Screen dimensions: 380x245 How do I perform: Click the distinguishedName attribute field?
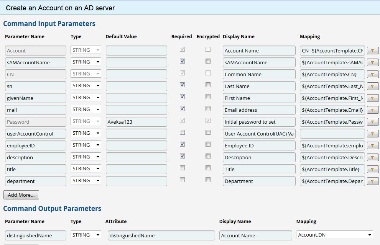[x=161, y=236]
